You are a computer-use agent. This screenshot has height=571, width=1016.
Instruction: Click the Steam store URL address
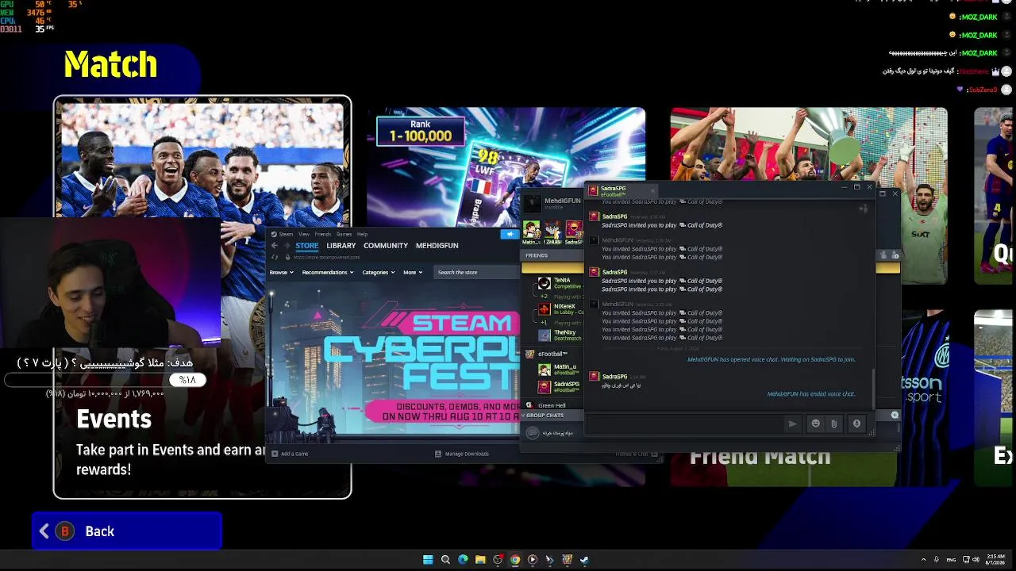coord(326,257)
